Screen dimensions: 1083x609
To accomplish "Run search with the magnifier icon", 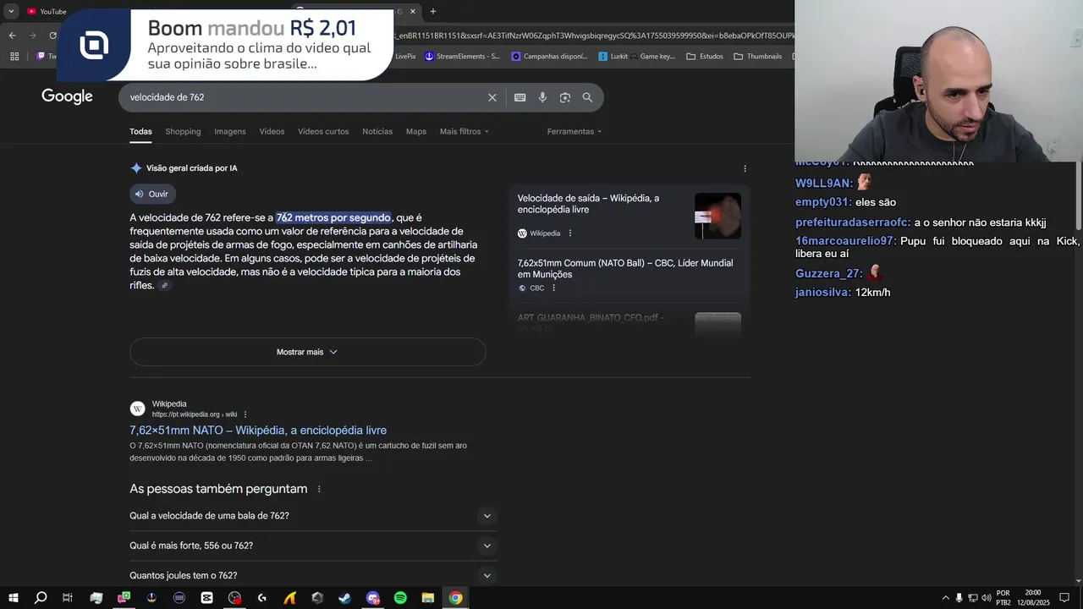I will tap(588, 97).
